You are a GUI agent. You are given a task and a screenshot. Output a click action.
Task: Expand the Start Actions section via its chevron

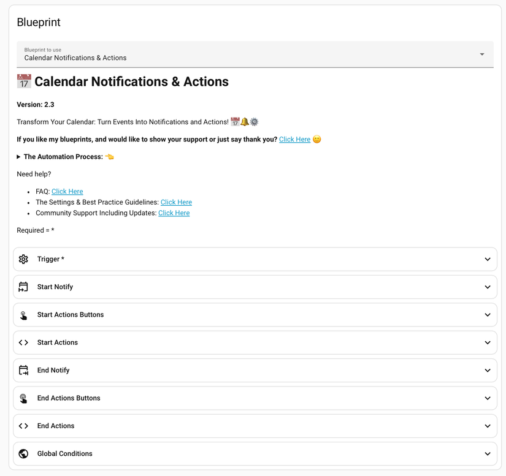[x=488, y=342]
